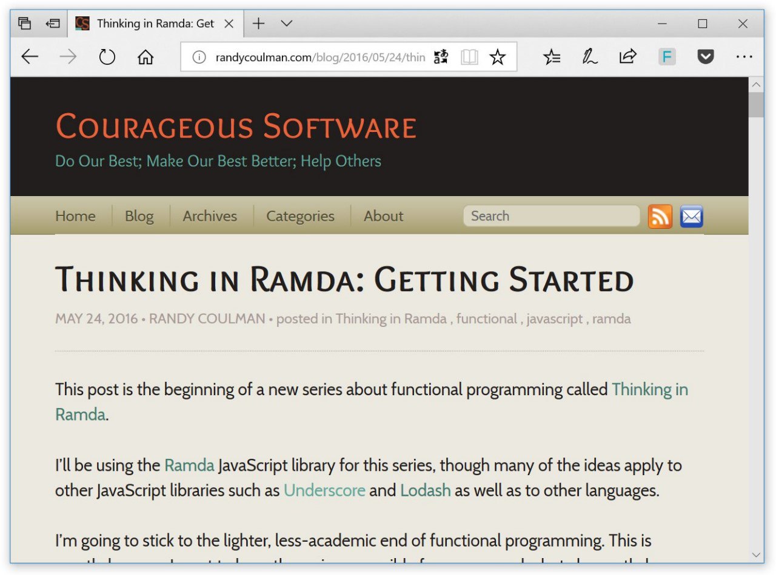The width and height of the screenshot is (776, 575).
Task: Click the Pocket extension icon
Action: pos(705,57)
